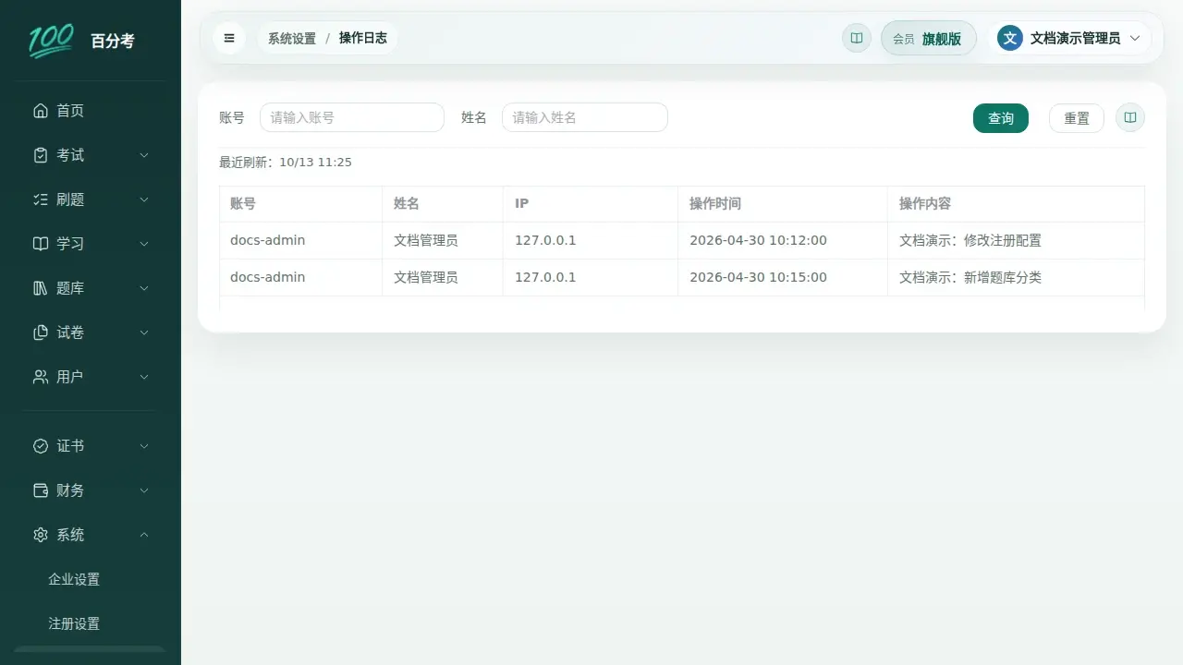Image resolution: width=1183 pixels, height=665 pixels.
Task: Click the book icon next to 重置
Action: (x=1130, y=117)
